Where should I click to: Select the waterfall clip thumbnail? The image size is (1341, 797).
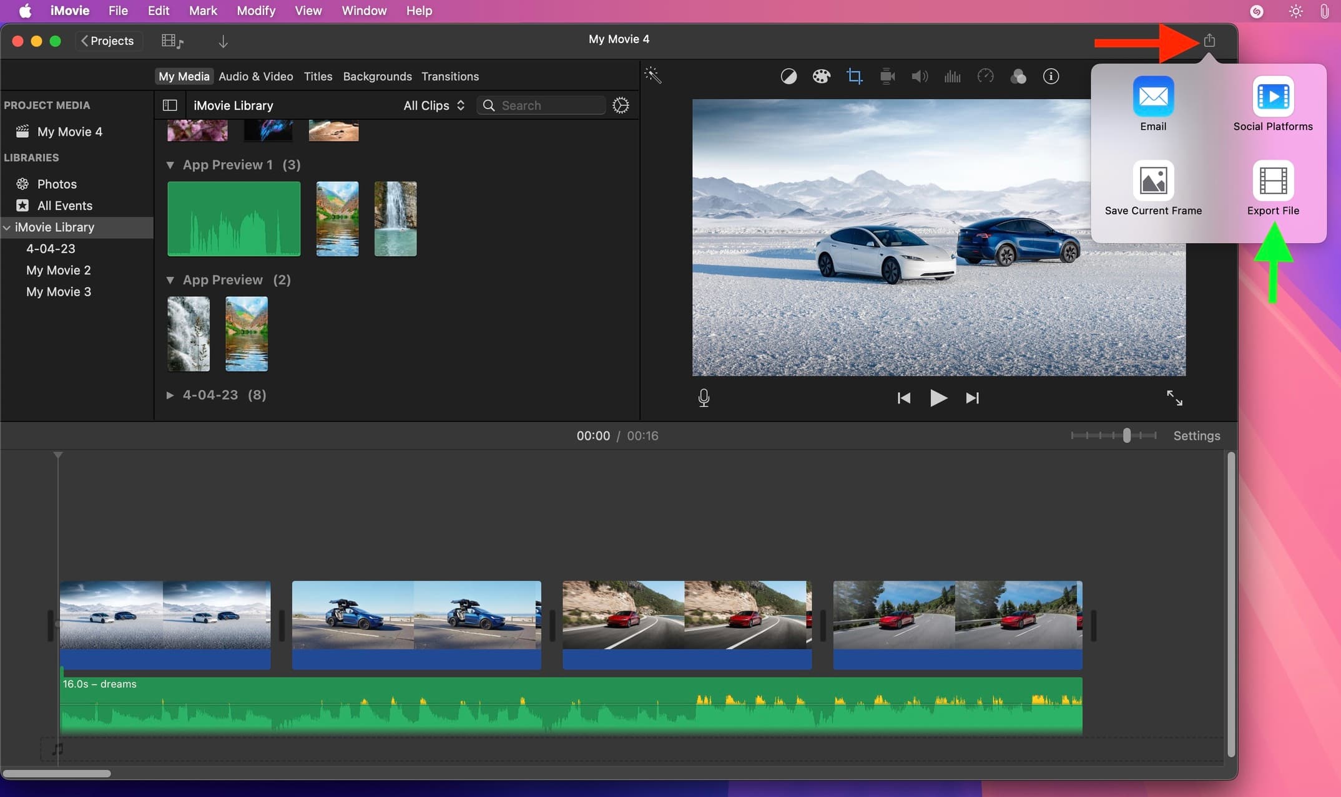click(x=395, y=218)
